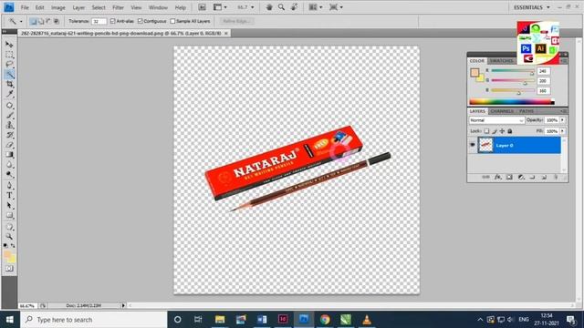Select the Blur tool
The height and width of the screenshot is (328, 584).
point(9,165)
